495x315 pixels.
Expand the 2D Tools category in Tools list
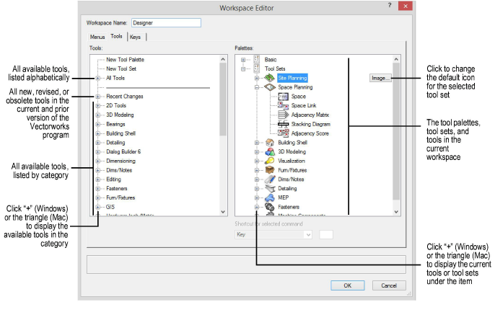98,106
